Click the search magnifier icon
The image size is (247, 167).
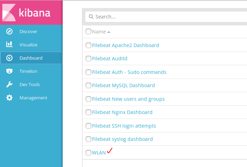click(x=91, y=17)
